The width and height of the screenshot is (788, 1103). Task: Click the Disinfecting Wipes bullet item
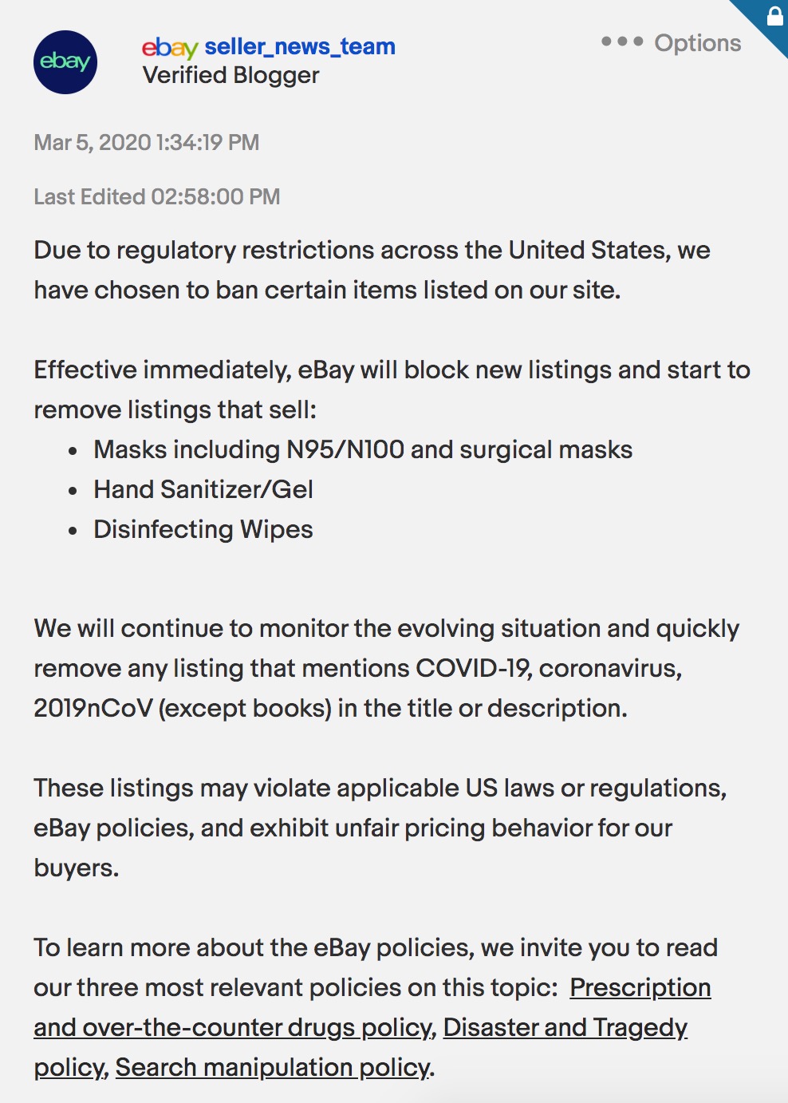coord(203,529)
